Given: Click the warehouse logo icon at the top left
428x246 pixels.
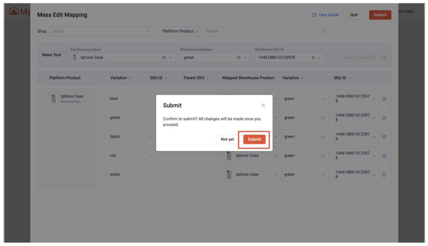Looking at the screenshot, I should pyautogui.click(x=14, y=12).
